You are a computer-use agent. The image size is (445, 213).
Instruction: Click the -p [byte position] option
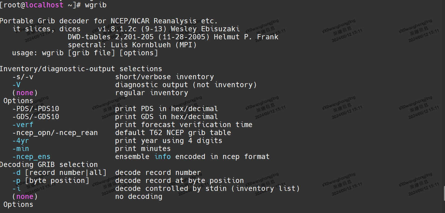click(x=51, y=181)
